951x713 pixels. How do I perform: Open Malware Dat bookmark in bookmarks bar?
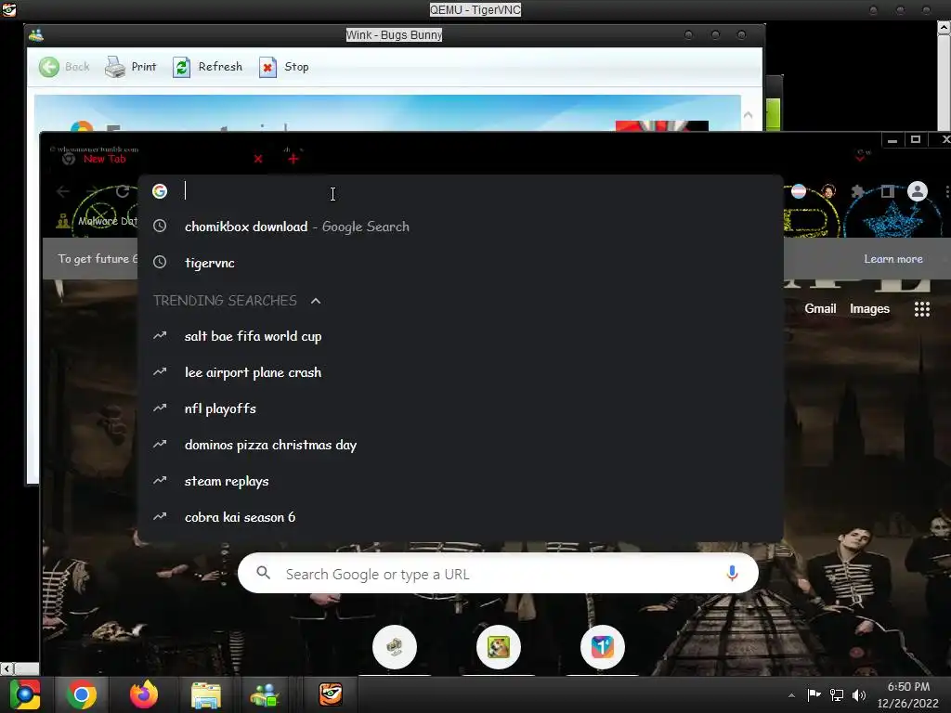pos(97,221)
